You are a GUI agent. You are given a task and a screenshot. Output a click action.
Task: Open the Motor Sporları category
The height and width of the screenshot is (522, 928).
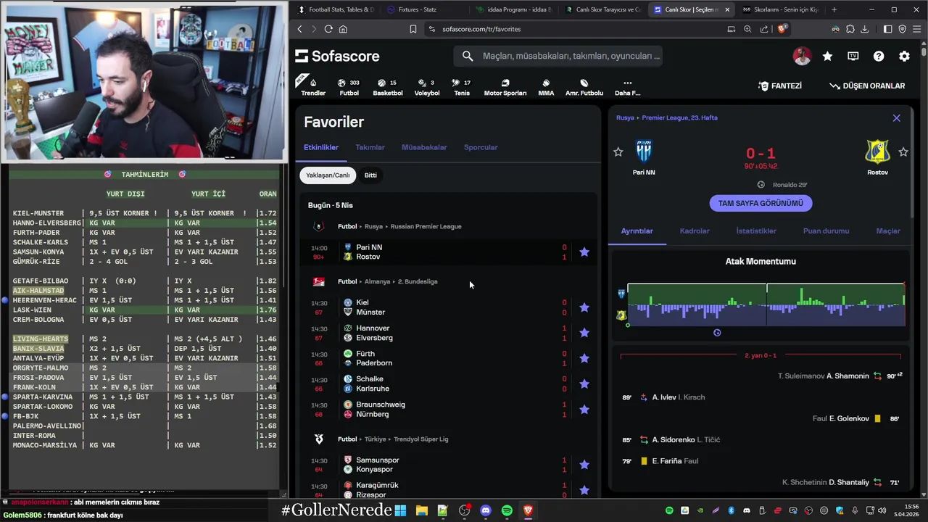[x=505, y=86]
